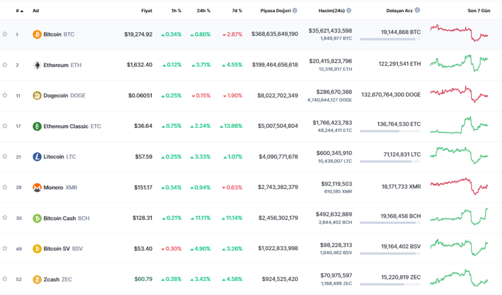Open the Piyasa Değeri info icon
502x295 pixels.
tap(295, 11)
